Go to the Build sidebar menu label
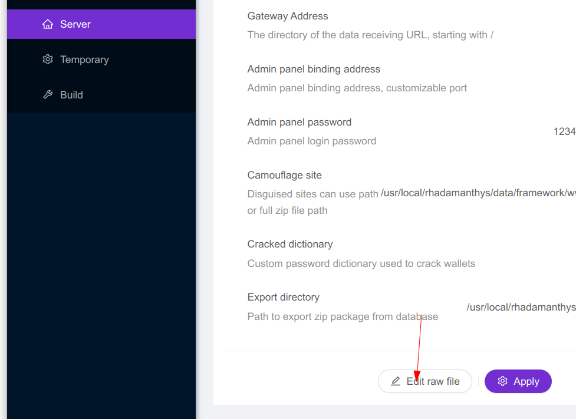This screenshot has height=419, width=576. (x=71, y=95)
